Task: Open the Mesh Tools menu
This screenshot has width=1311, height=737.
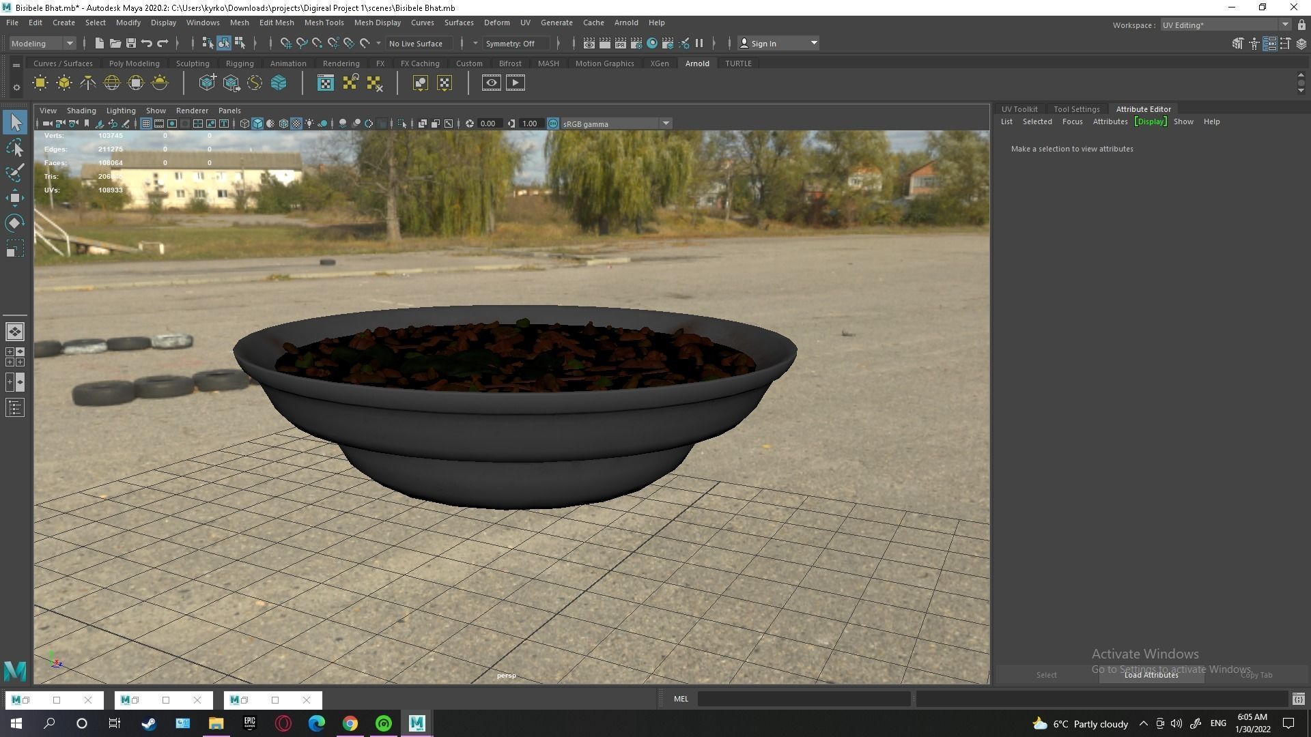Action: [x=324, y=23]
